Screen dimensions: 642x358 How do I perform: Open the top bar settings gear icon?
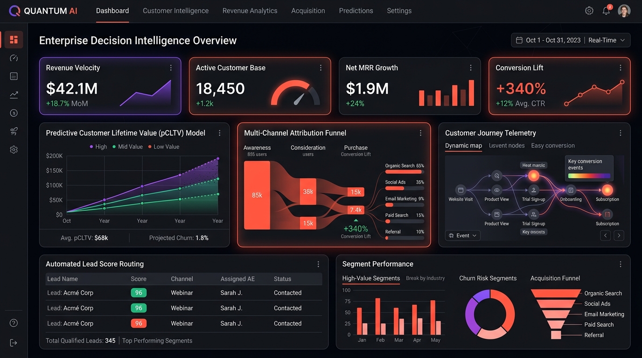[589, 11]
